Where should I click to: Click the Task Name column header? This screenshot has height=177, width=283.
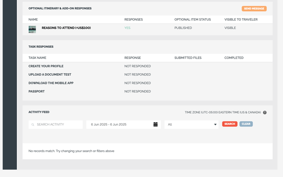click(37, 58)
